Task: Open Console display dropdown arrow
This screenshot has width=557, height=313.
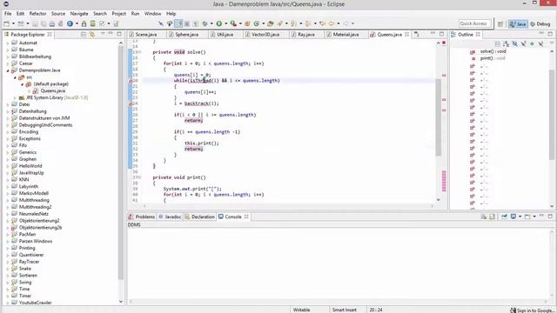Action: [x=520, y=216]
